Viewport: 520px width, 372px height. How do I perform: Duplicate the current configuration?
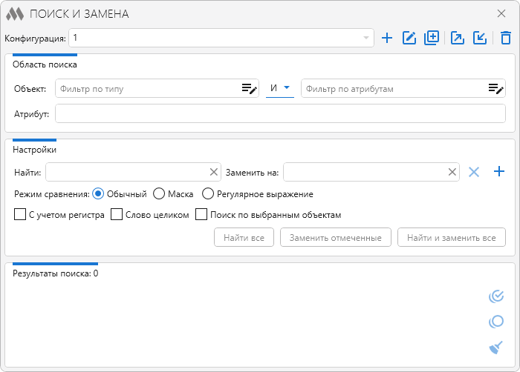coord(432,39)
